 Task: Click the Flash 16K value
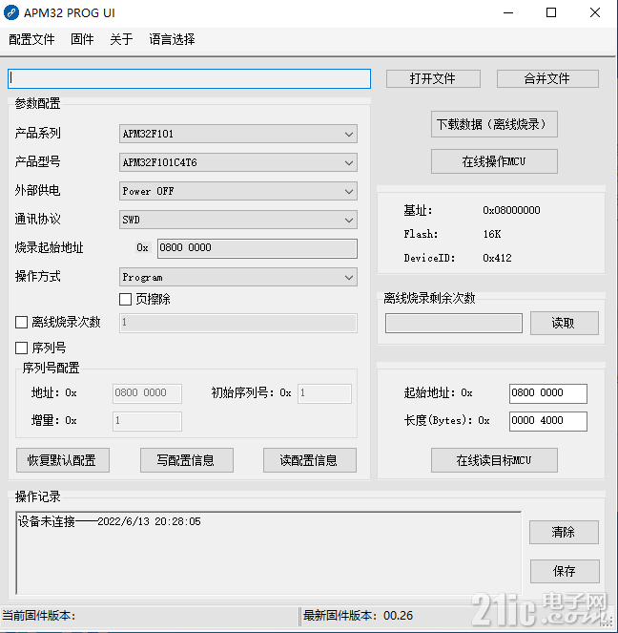click(x=492, y=234)
